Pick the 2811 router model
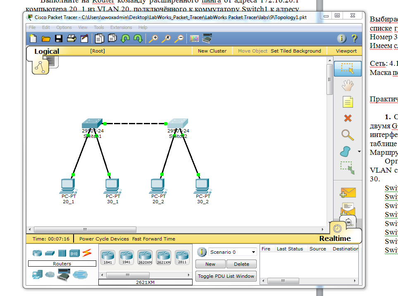 [182, 257]
